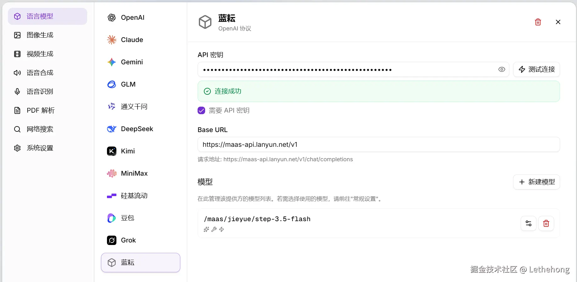Delete the step-3.5-flash model
This screenshot has height=282, width=577.
pyautogui.click(x=546, y=223)
